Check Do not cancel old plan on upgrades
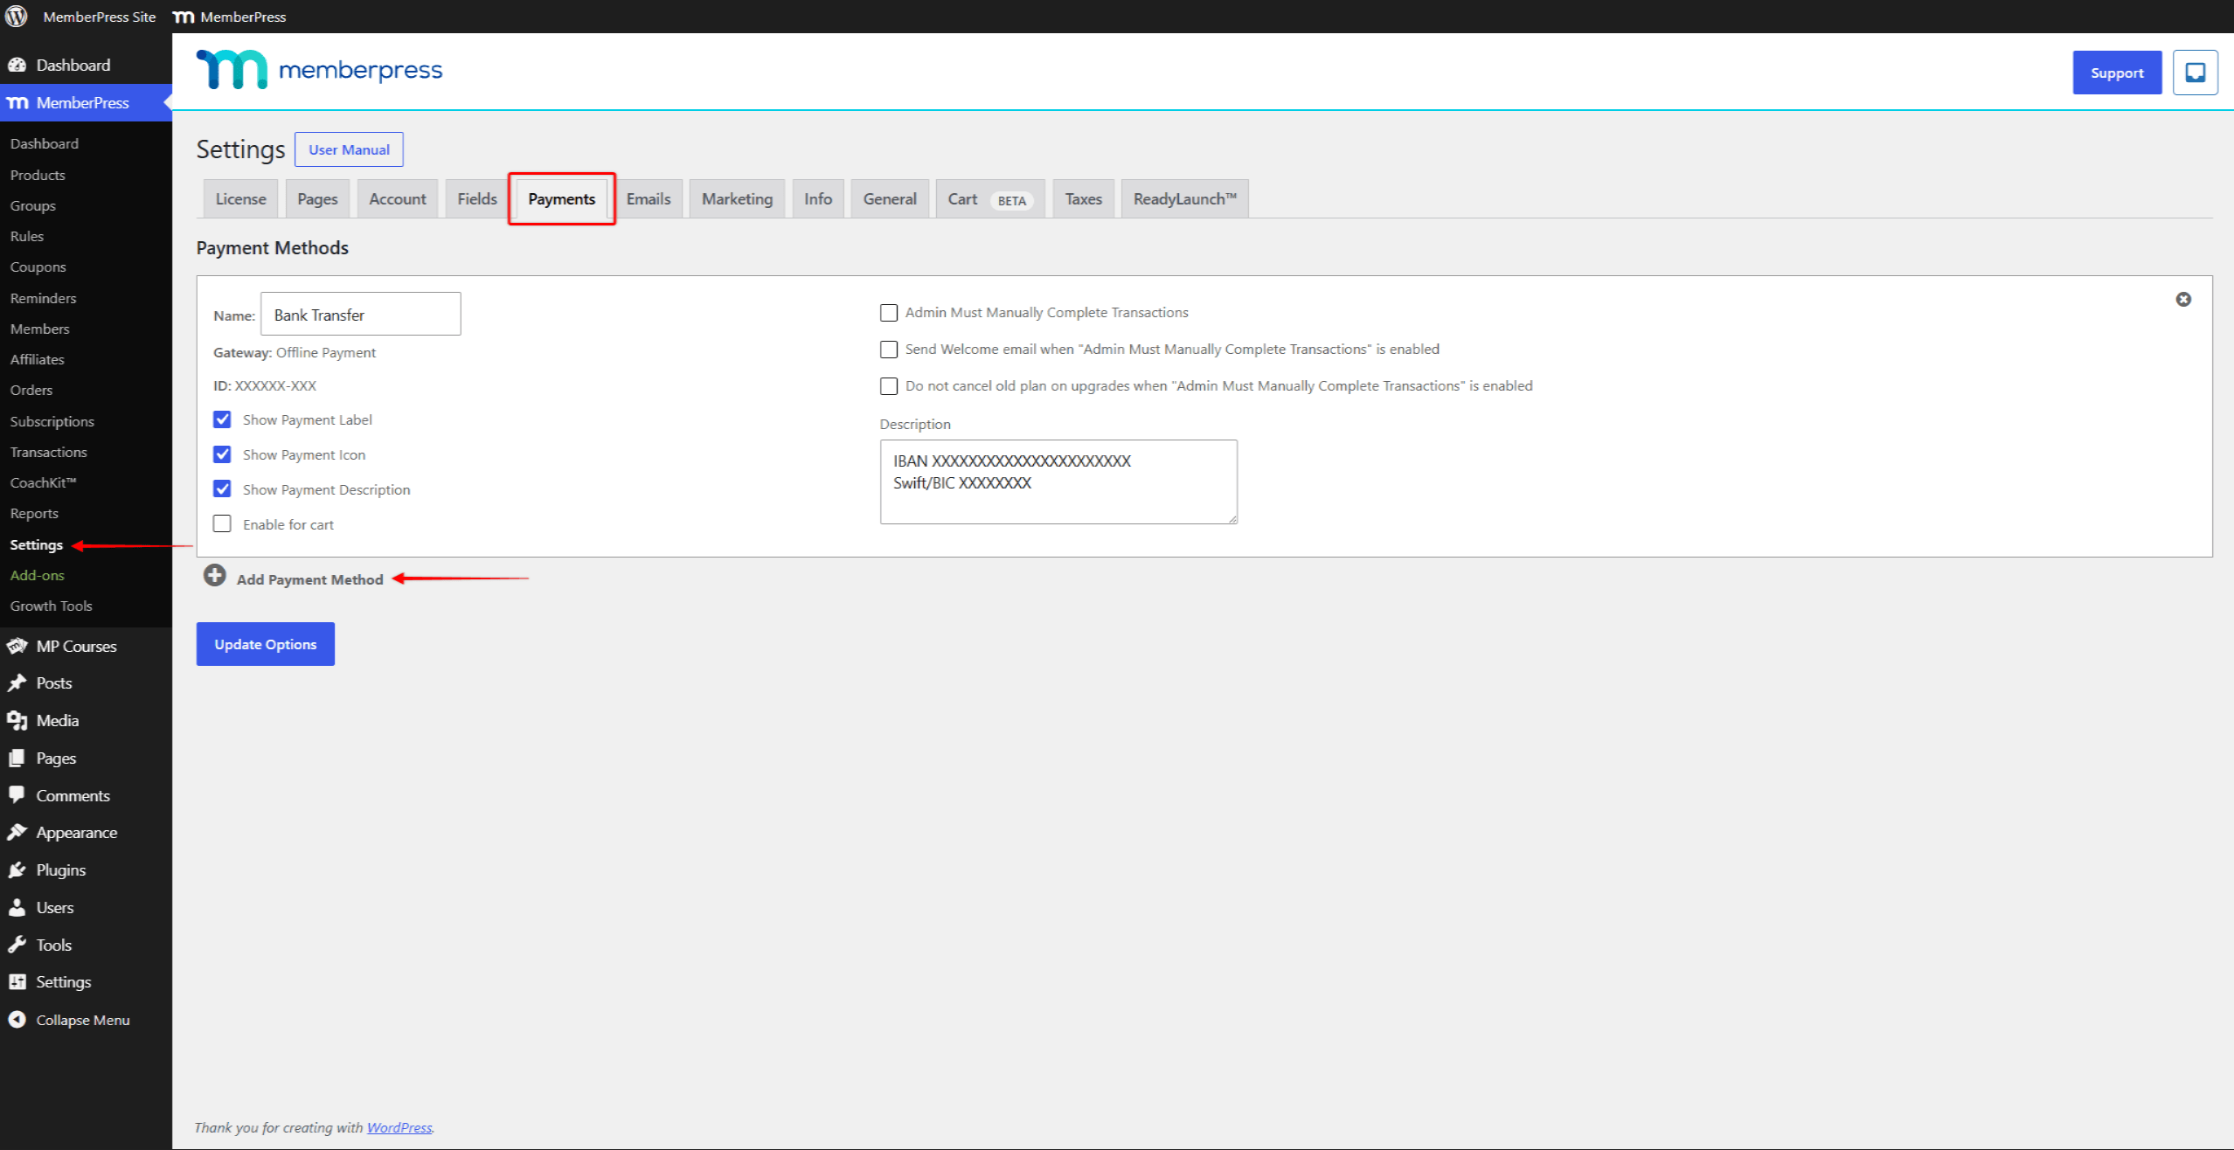Viewport: 2234px width, 1150px height. tap(889, 386)
